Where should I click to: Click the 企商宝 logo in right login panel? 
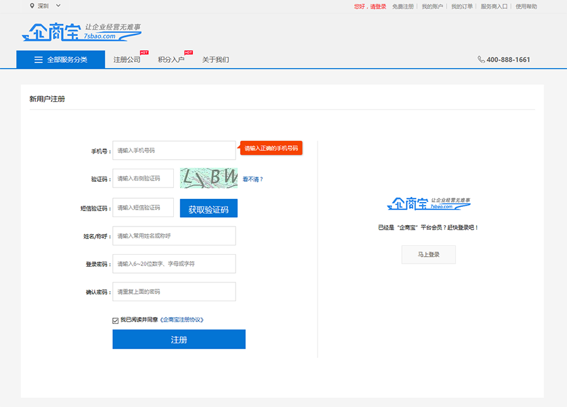428,203
